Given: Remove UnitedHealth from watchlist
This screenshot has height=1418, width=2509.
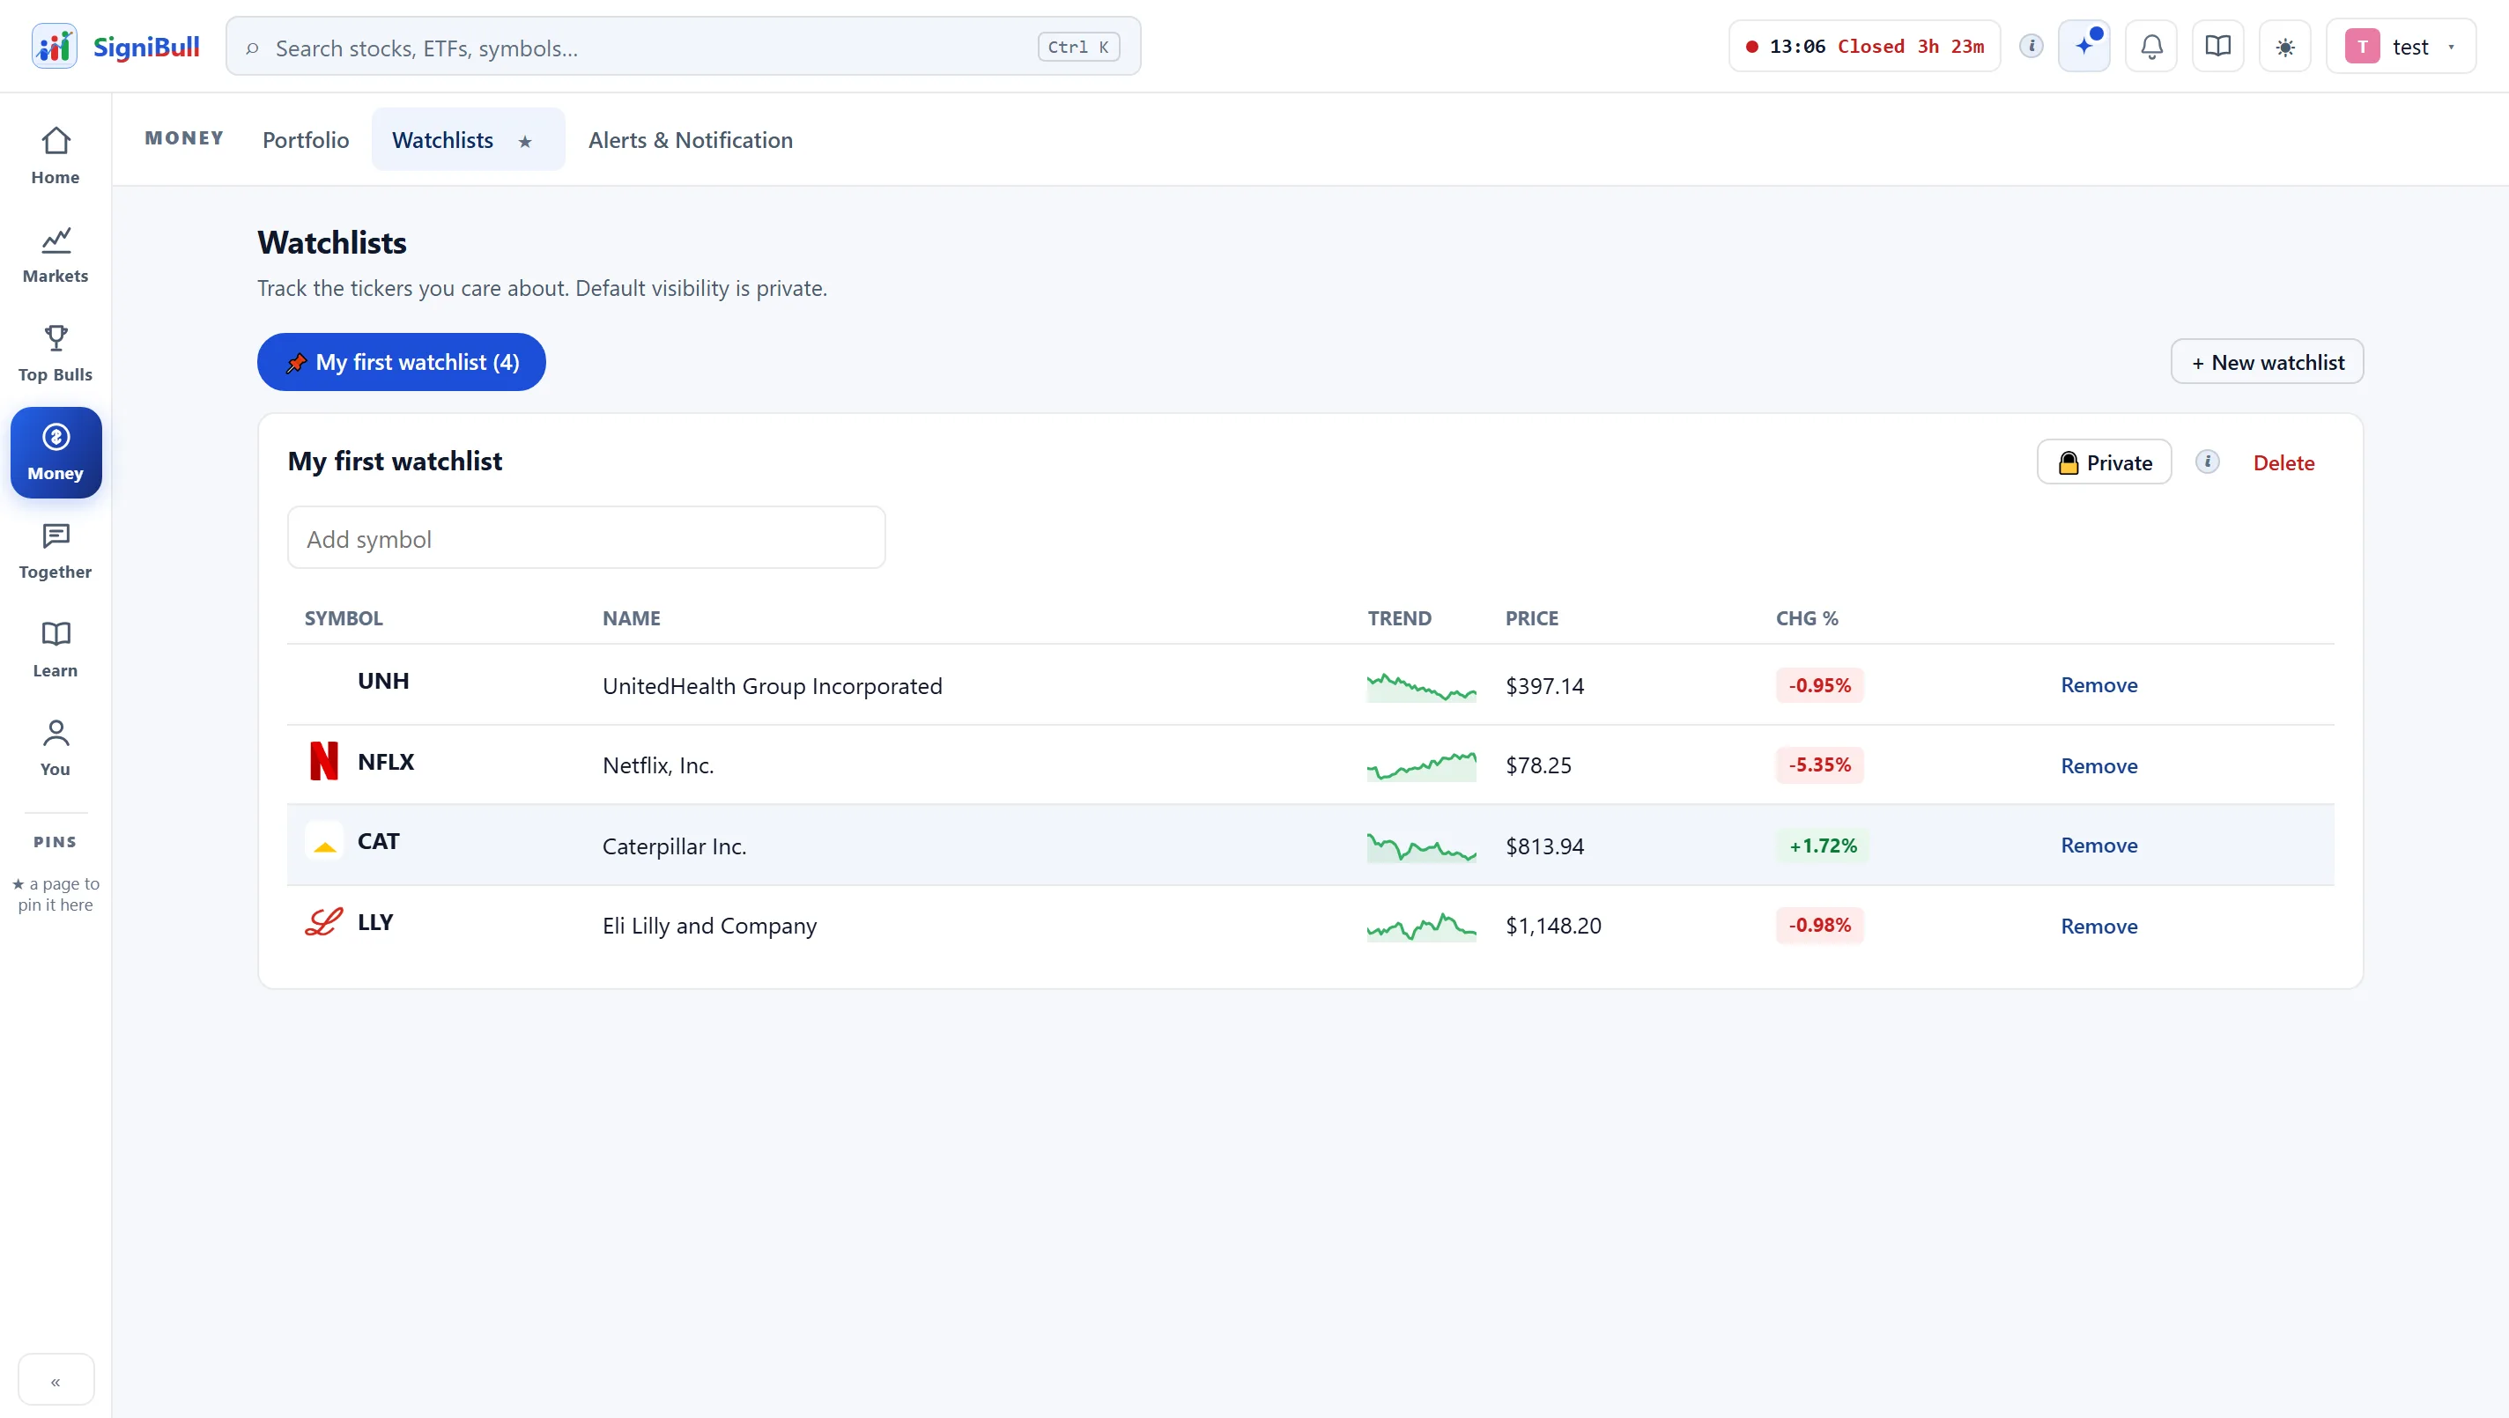Looking at the screenshot, I should tap(2099, 684).
